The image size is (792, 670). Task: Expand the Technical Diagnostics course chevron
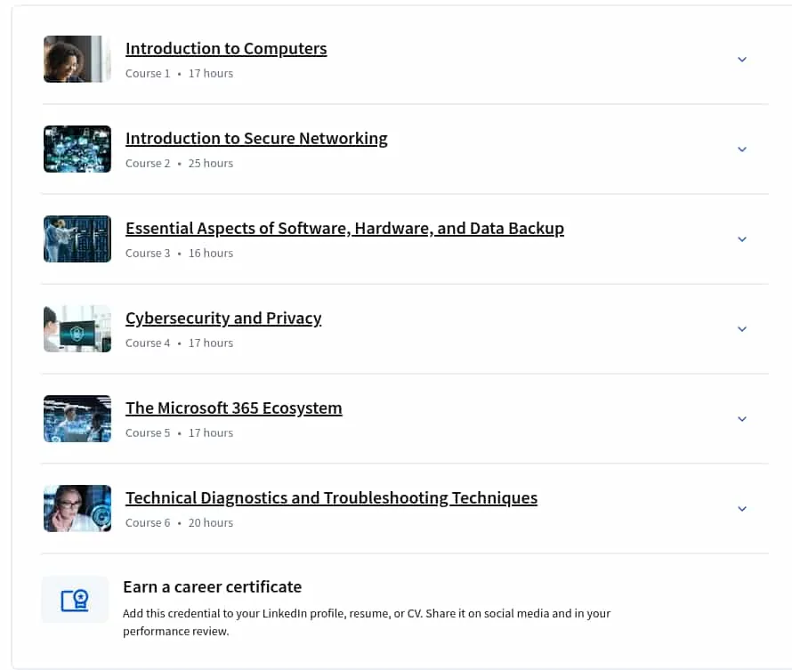tap(741, 509)
